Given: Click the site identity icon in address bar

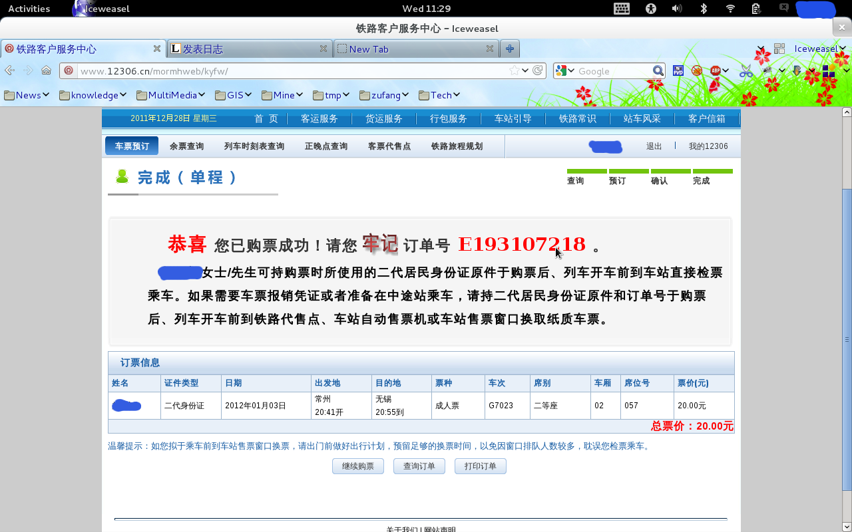Looking at the screenshot, I should (69, 70).
